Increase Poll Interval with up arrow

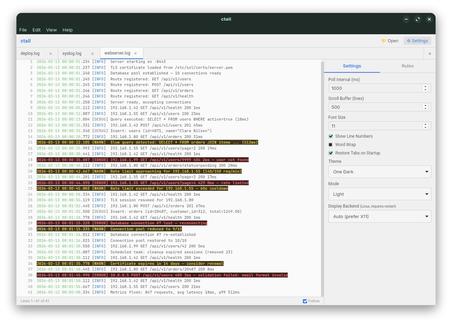click(425, 86)
